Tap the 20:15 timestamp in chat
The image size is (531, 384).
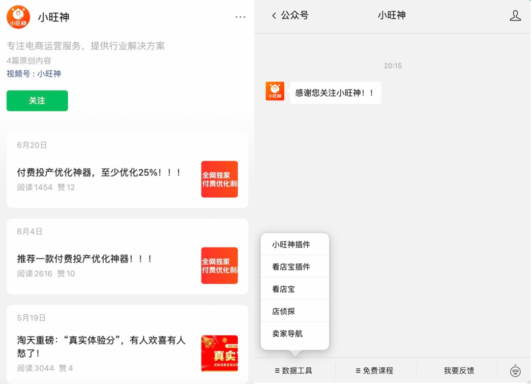pyautogui.click(x=393, y=66)
